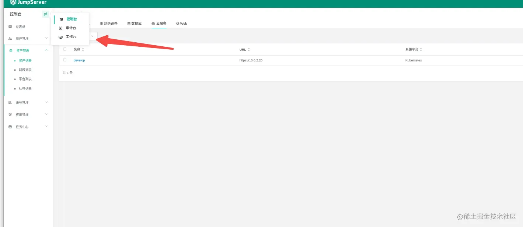Image resolution: width=523 pixels, height=227 pixels.
Task: Open the 网络设备 tab
Action: 109,24
